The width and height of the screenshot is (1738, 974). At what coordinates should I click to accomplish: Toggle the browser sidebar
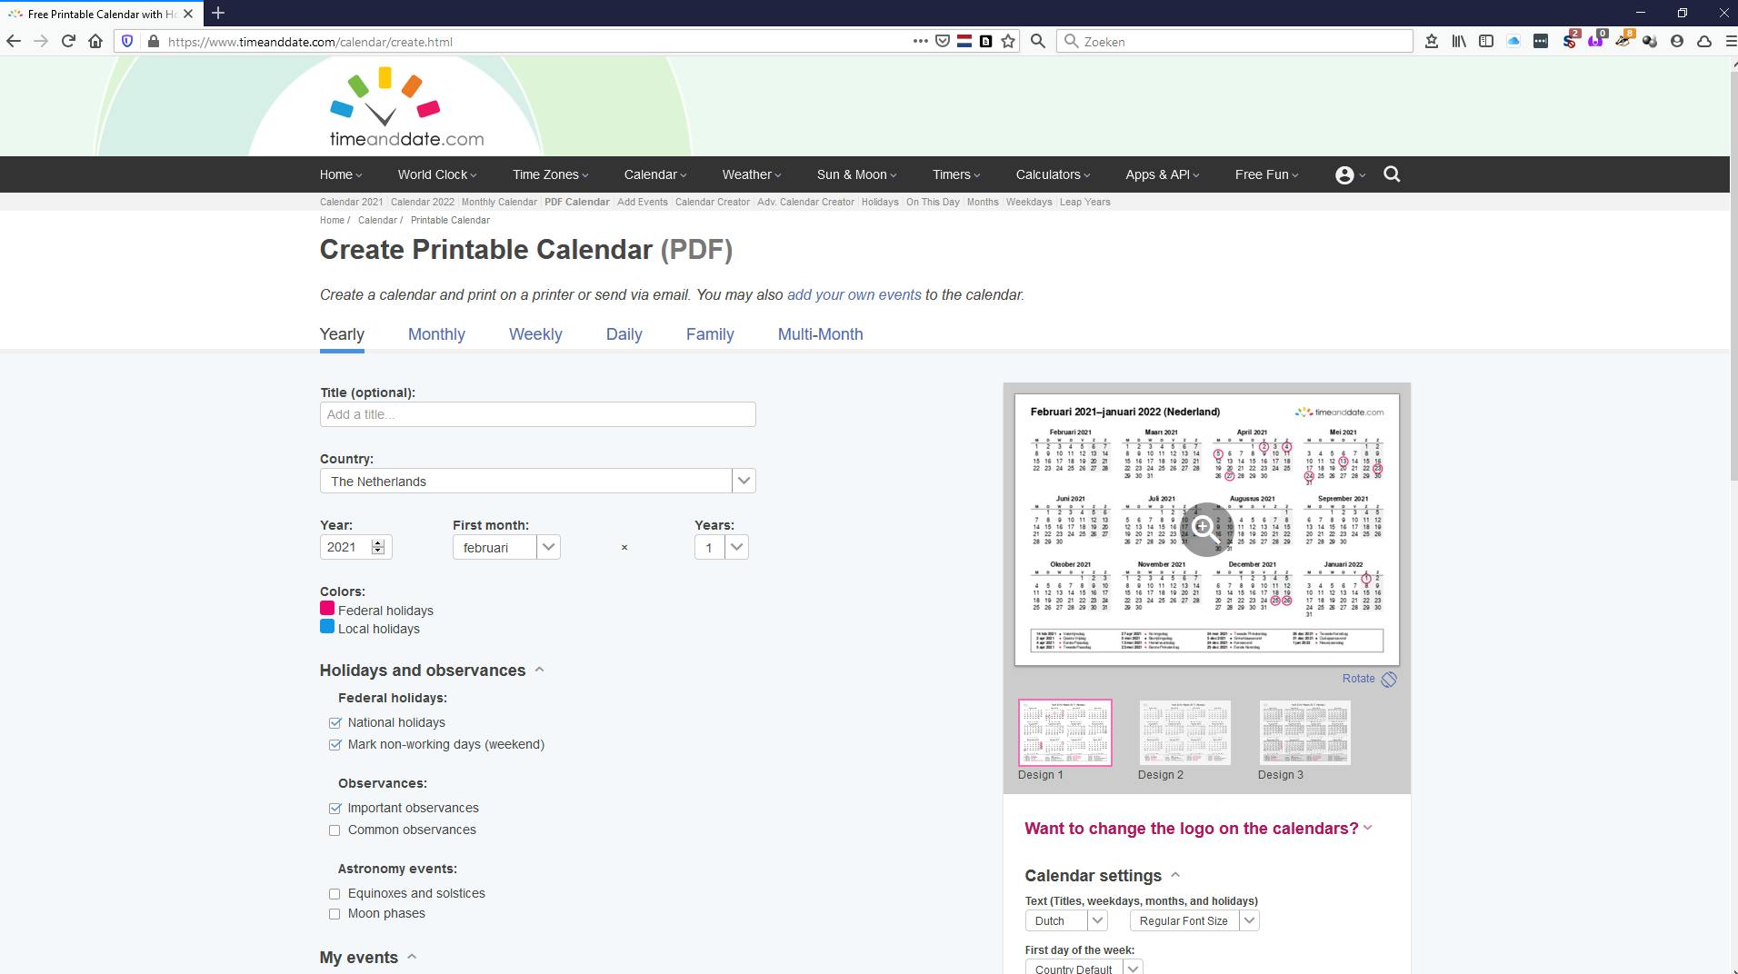click(1486, 41)
